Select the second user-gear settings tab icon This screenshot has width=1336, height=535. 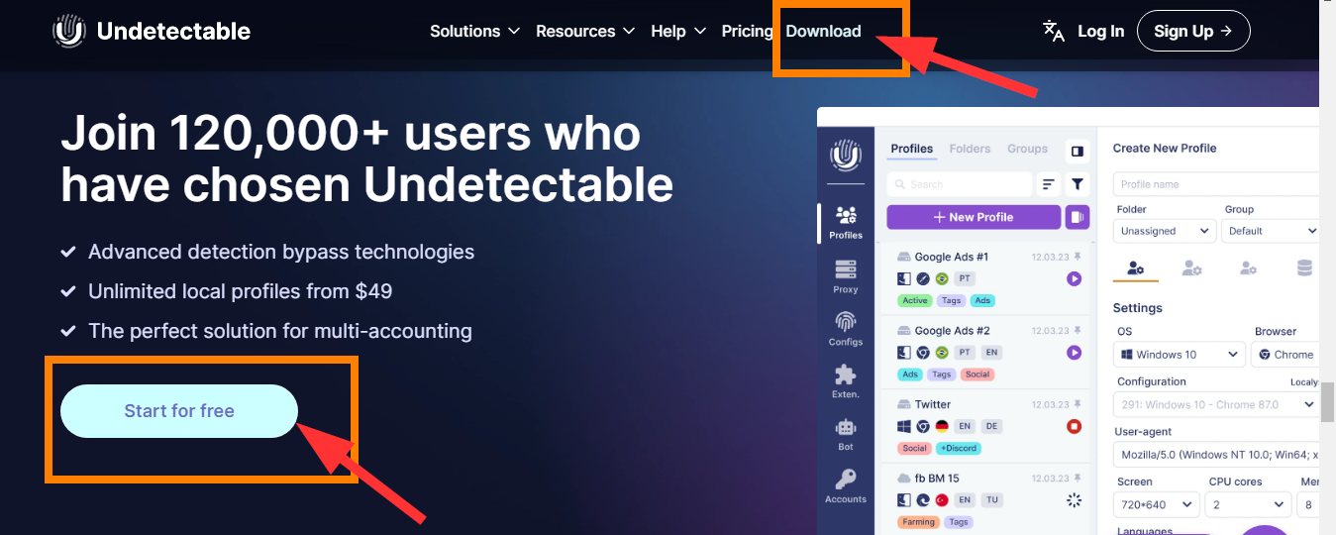[x=1192, y=268]
